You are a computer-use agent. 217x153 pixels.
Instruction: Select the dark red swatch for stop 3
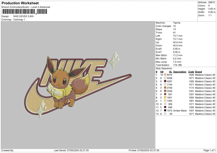coord(165,81)
